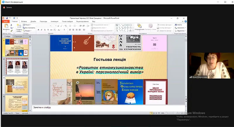
Task: Click the Format Painter brush icon
Action: 12,30
